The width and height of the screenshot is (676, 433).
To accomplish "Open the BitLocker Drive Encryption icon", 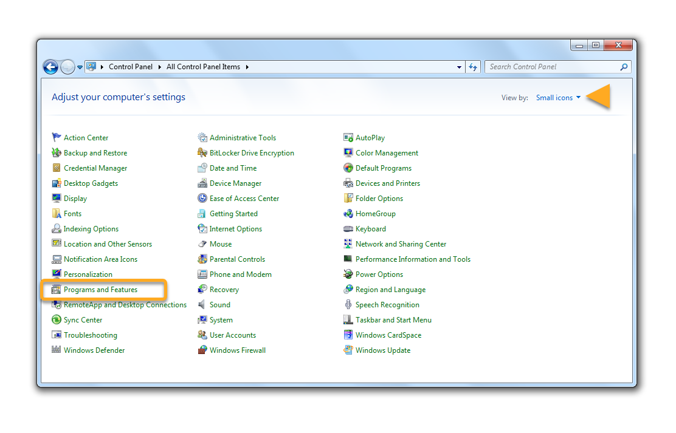I will tap(202, 153).
